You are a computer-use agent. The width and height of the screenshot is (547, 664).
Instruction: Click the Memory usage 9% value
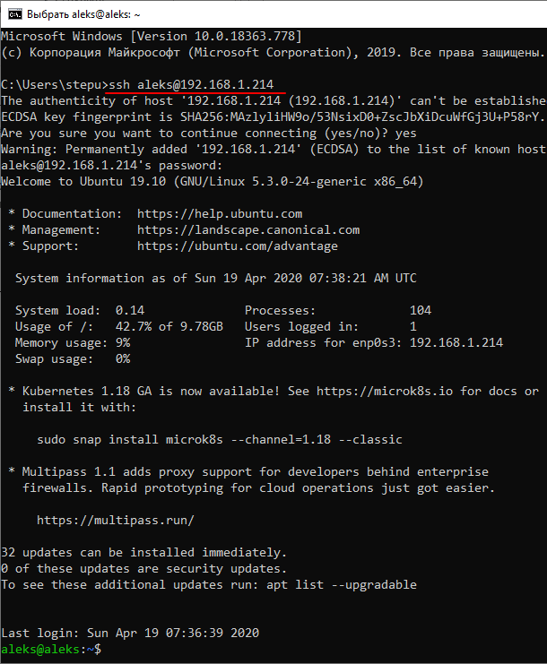click(x=123, y=343)
